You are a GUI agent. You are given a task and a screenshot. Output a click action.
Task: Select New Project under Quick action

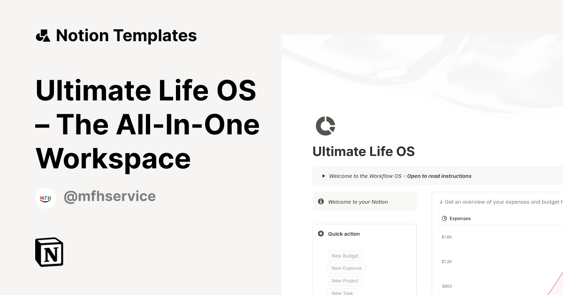tap(345, 280)
